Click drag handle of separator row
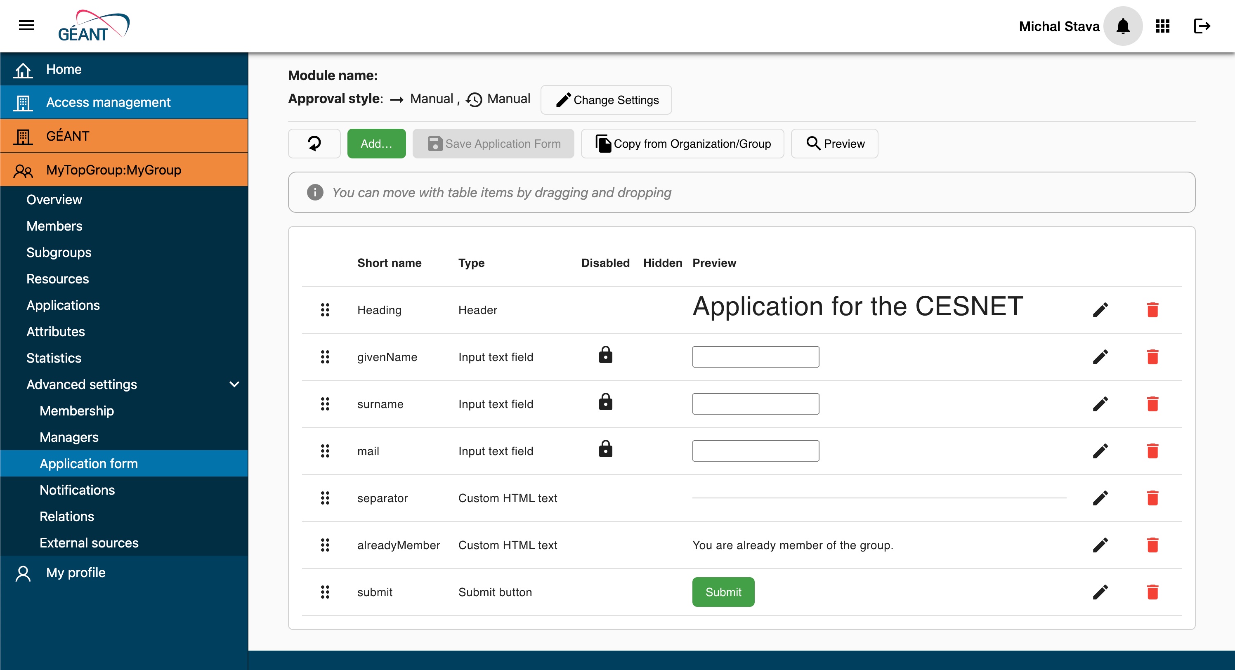 coord(325,498)
